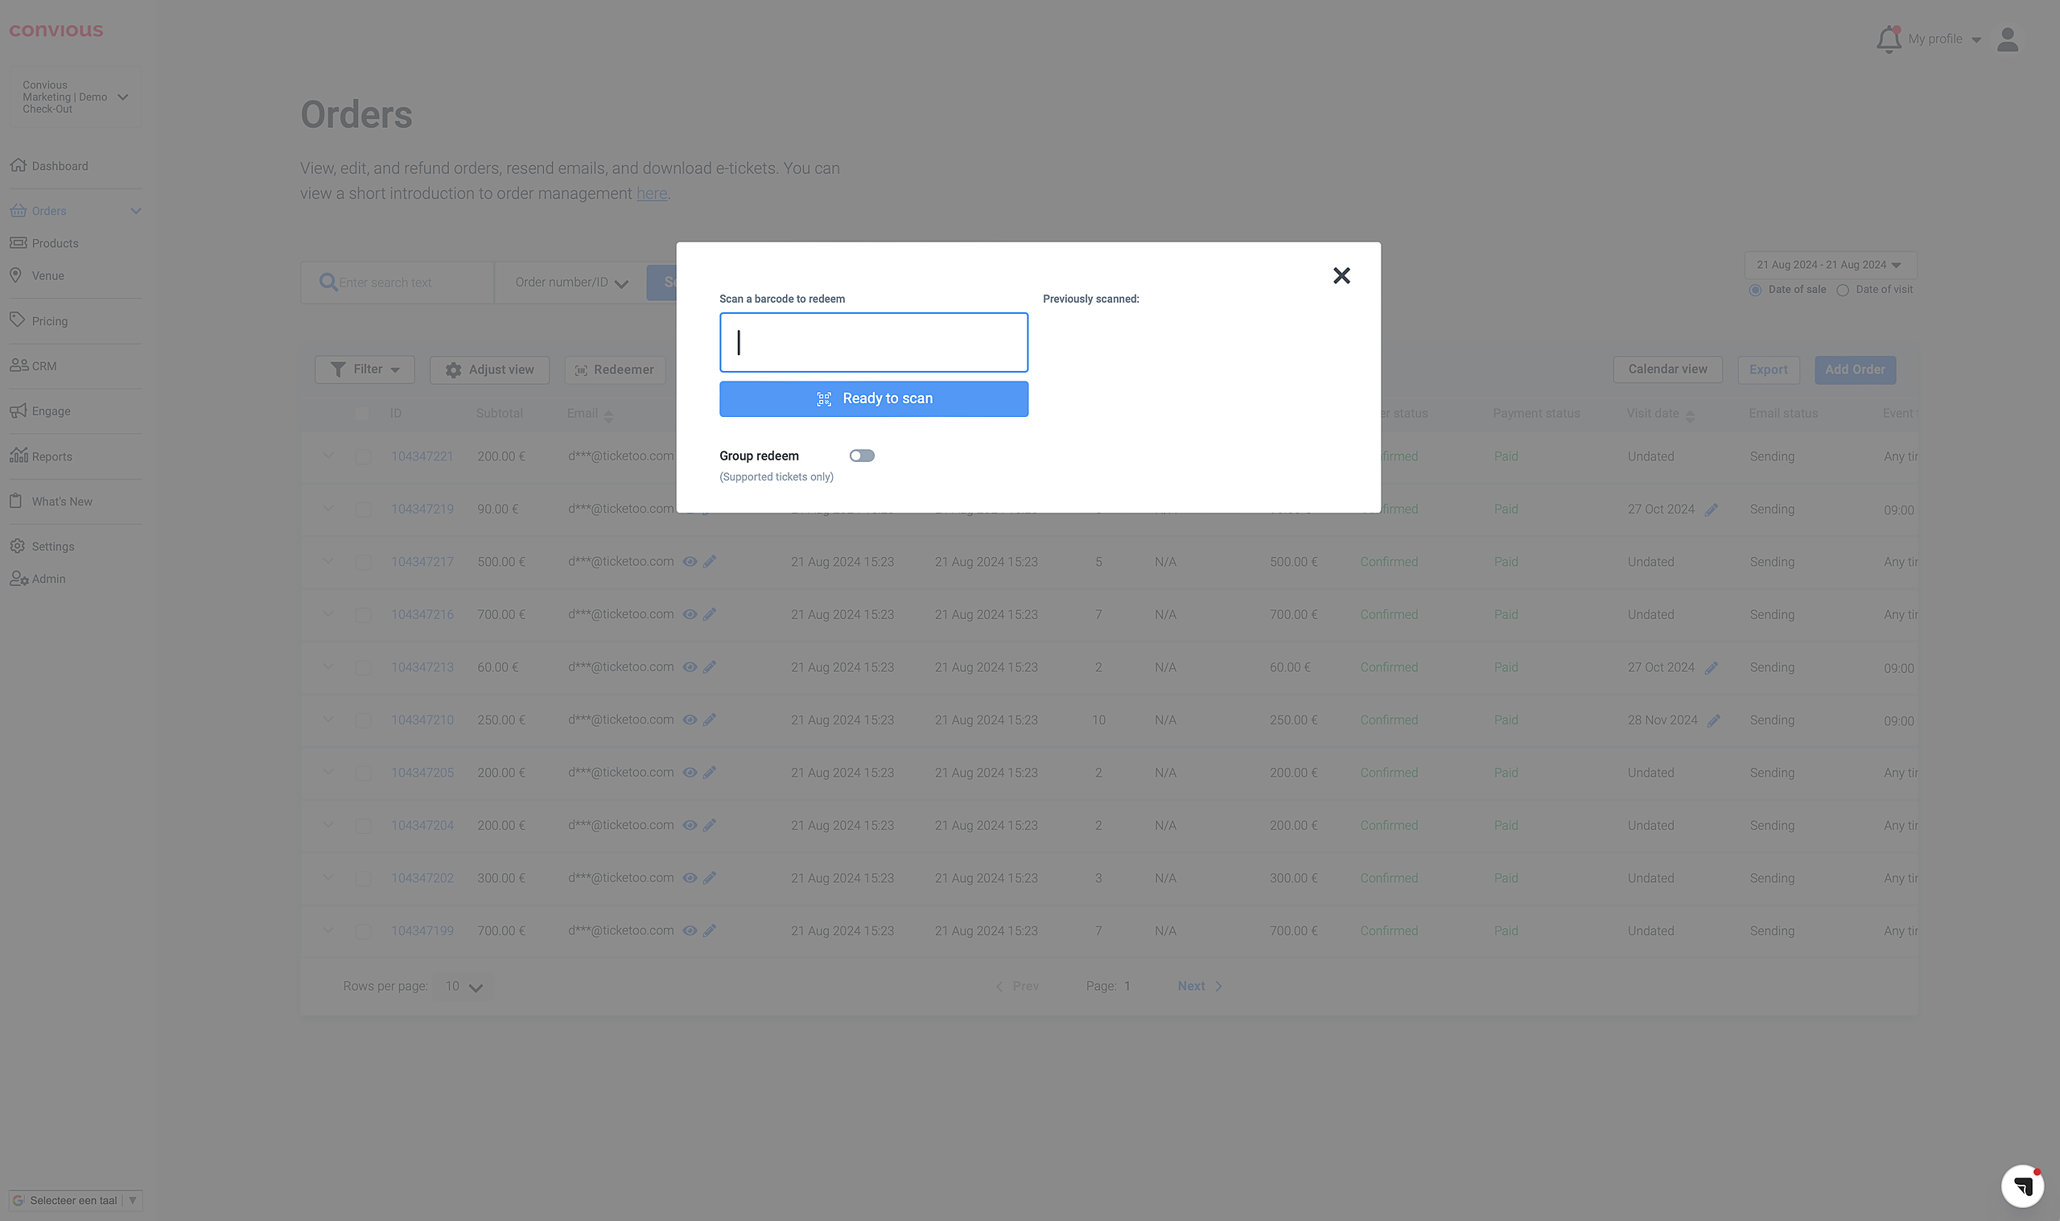Expand the row for order 104347213

328,666
